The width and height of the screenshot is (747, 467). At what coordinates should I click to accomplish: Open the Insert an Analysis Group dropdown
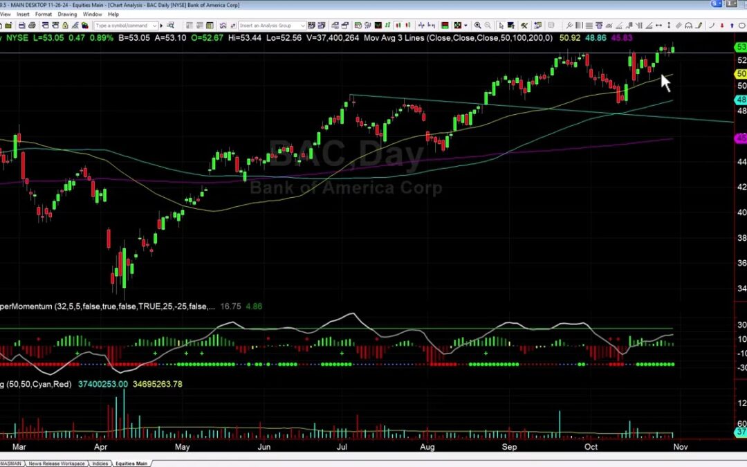302,25
